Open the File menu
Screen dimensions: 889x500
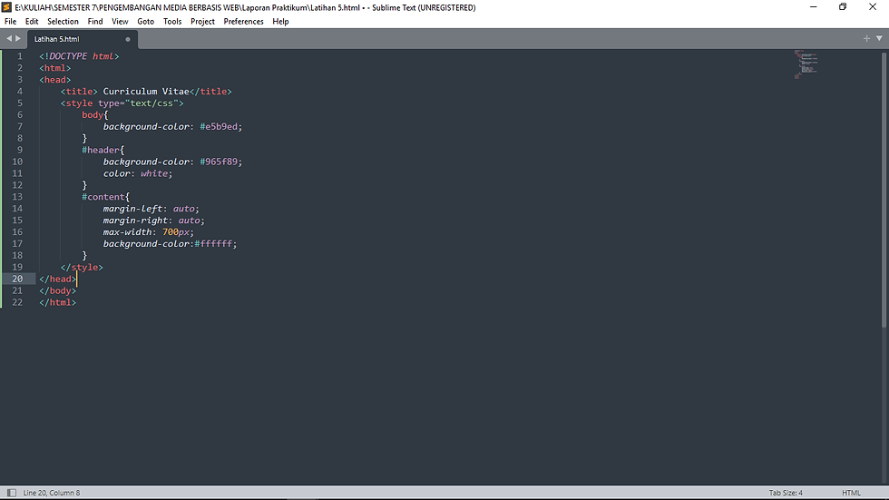point(10,22)
